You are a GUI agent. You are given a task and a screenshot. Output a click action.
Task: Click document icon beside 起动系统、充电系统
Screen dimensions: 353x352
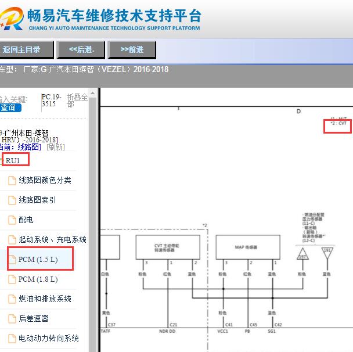[x=12, y=240]
